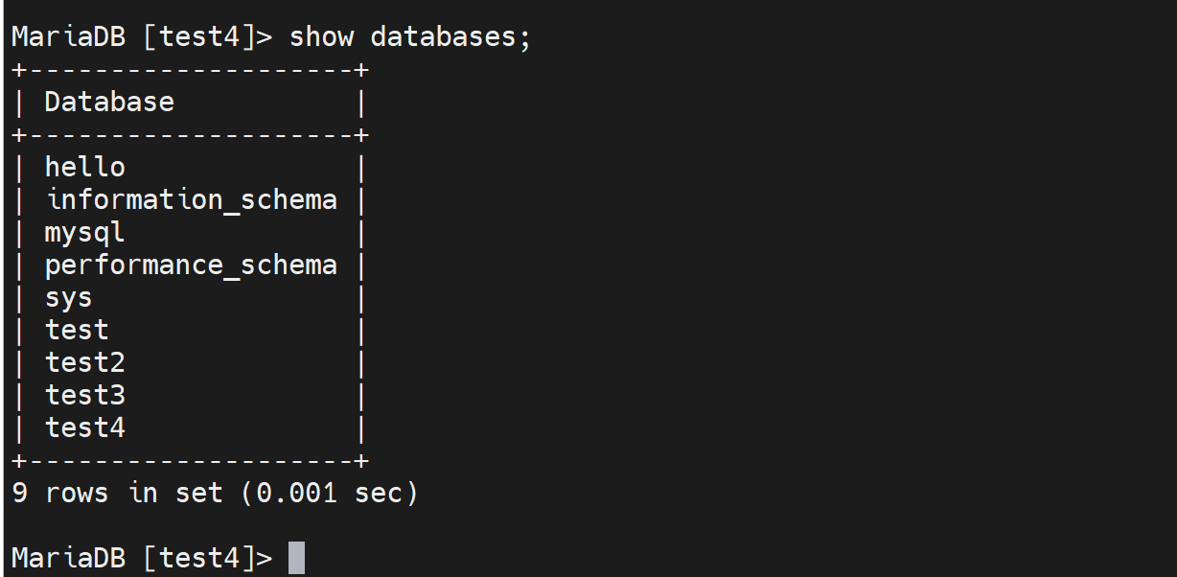Select the "sys" database row
The height and width of the screenshot is (577, 1177).
68,298
